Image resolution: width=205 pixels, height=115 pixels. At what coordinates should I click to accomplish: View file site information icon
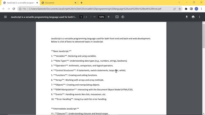[x=20, y=9]
